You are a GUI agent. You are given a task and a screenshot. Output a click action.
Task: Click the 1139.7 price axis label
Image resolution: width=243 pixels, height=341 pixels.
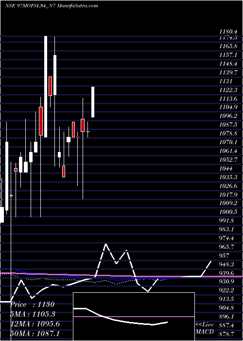228,73
